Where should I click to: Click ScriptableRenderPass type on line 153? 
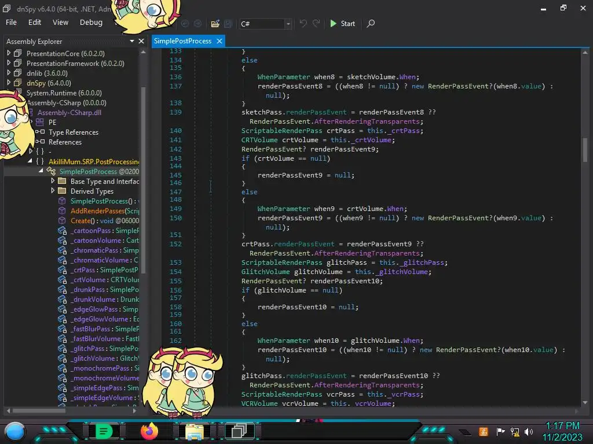click(282, 262)
